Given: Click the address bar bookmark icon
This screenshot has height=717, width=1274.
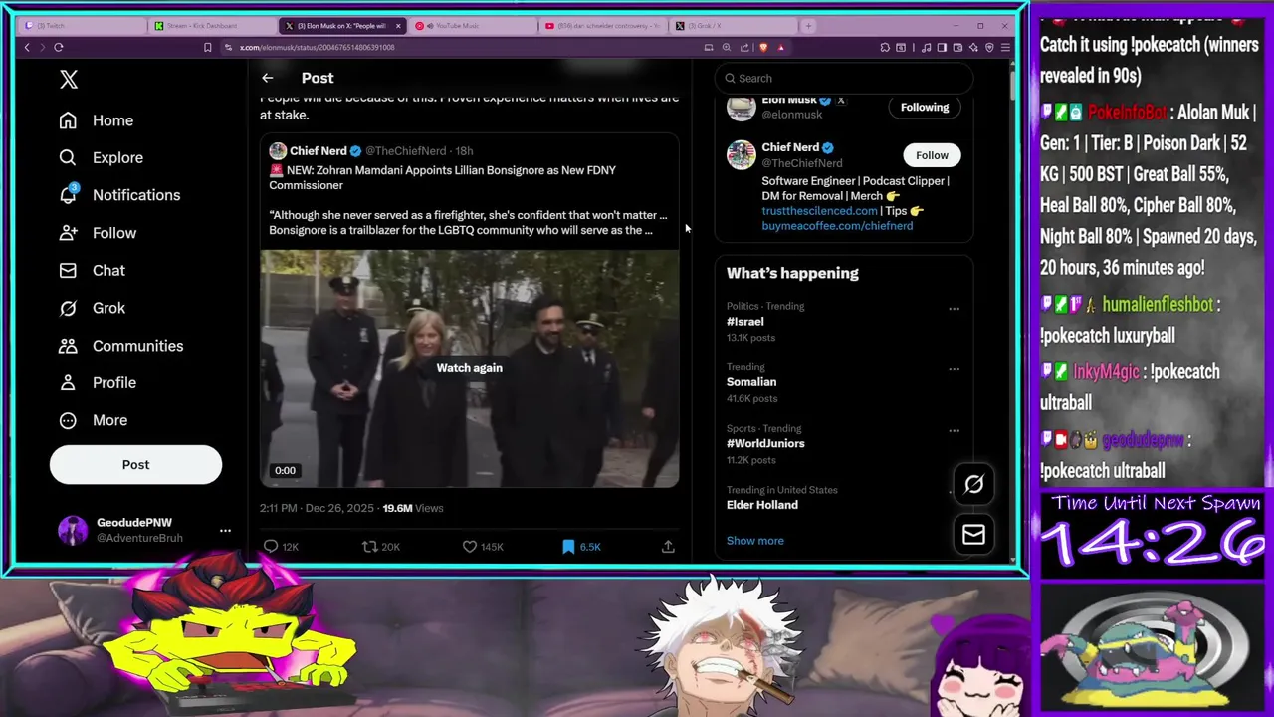Looking at the screenshot, I should click(x=207, y=47).
